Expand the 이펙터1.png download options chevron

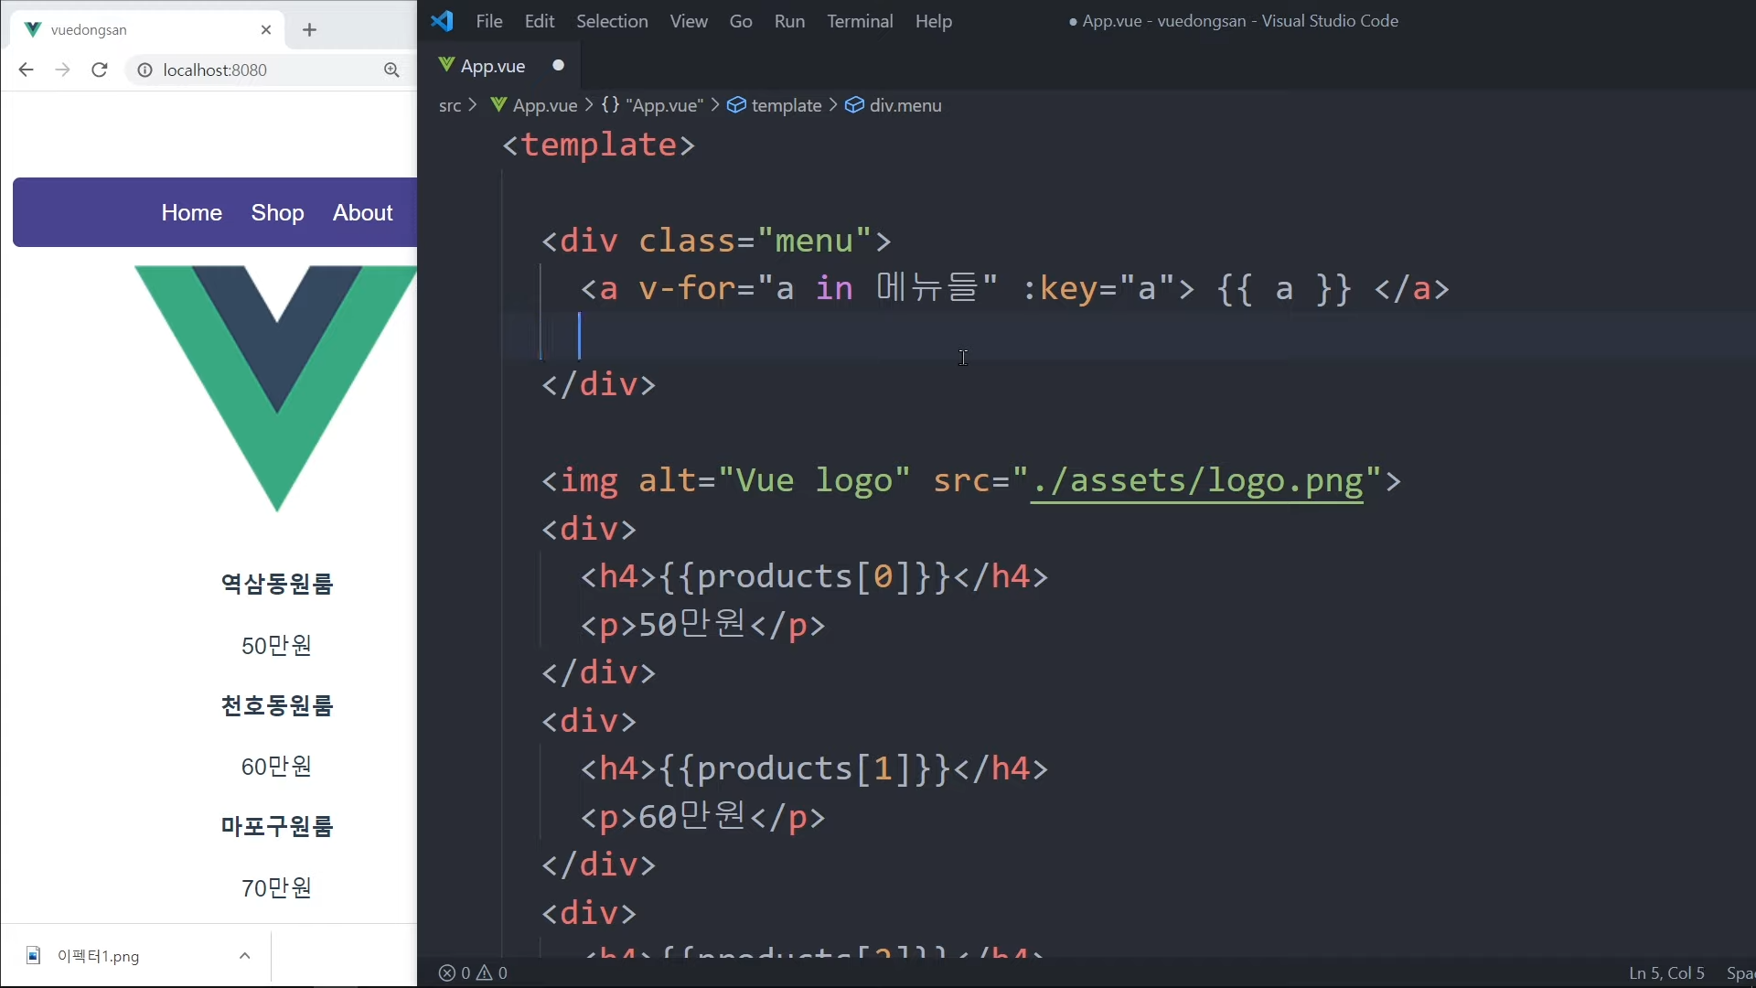coord(244,955)
